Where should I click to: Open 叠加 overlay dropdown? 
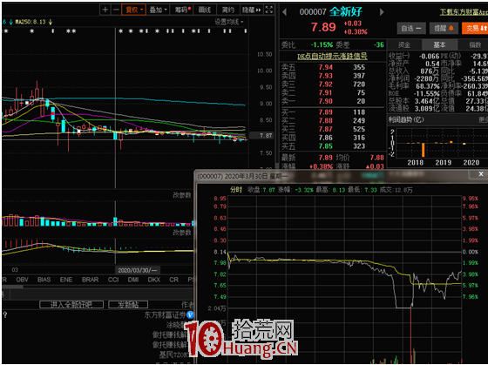pyautogui.click(x=158, y=10)
